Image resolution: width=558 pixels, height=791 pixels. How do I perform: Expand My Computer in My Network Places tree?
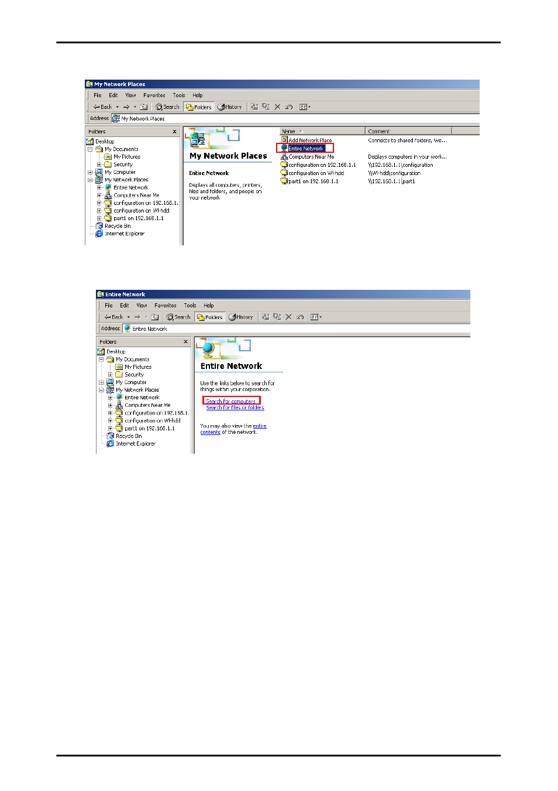coord(90,172)
